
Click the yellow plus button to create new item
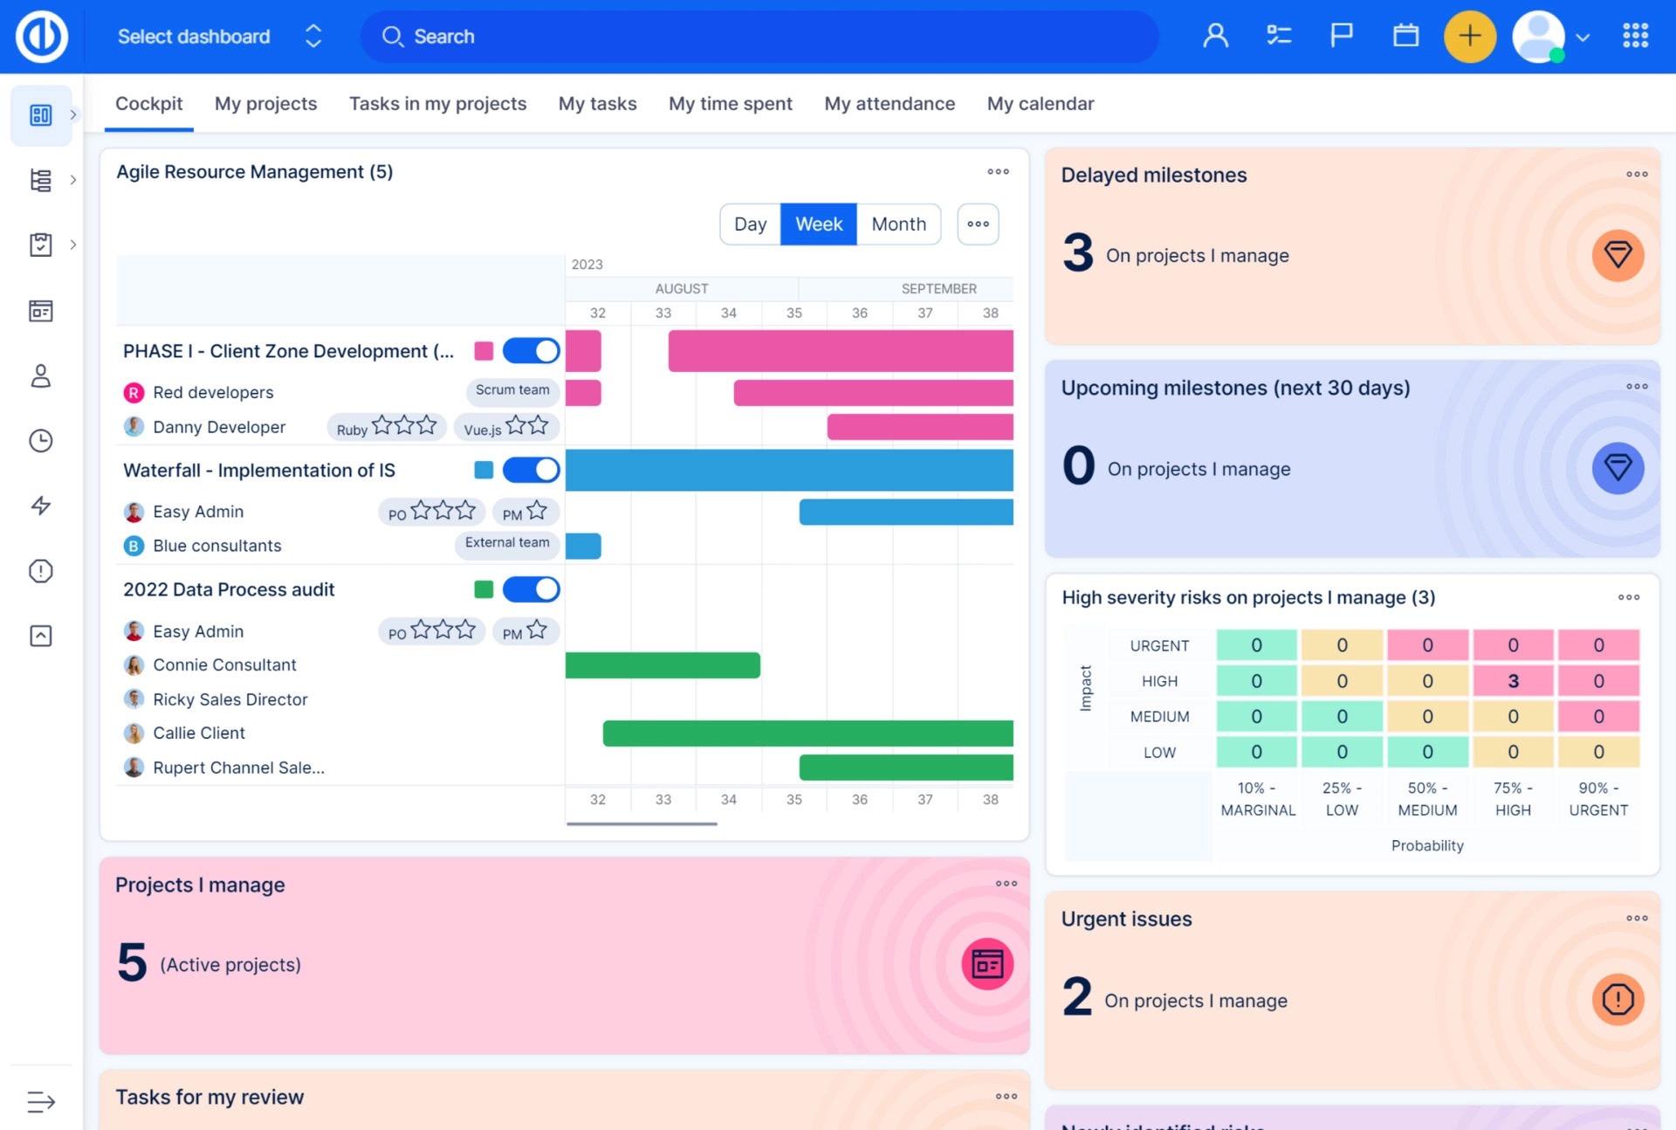(x=1470, y=36)
